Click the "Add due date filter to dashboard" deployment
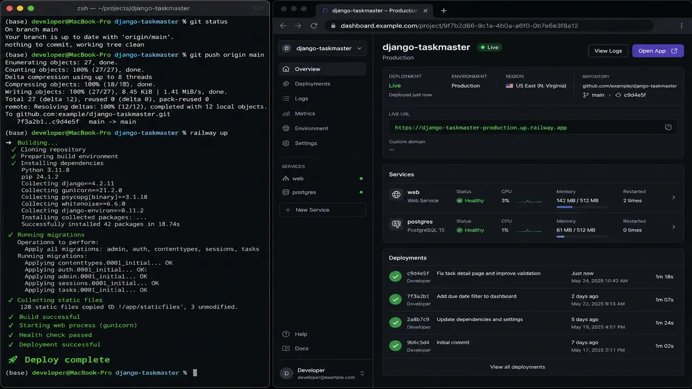The height and width of the screenshot is (389, 692). 476,296
